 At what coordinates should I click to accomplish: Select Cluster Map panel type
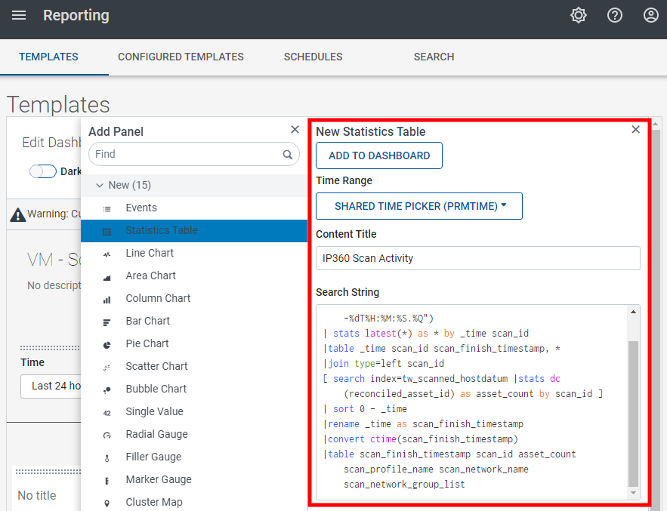194,502
